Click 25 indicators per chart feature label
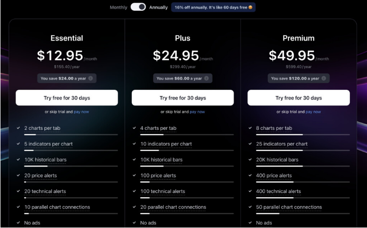Viewport: 367px width, 228px height. point(282,144)
